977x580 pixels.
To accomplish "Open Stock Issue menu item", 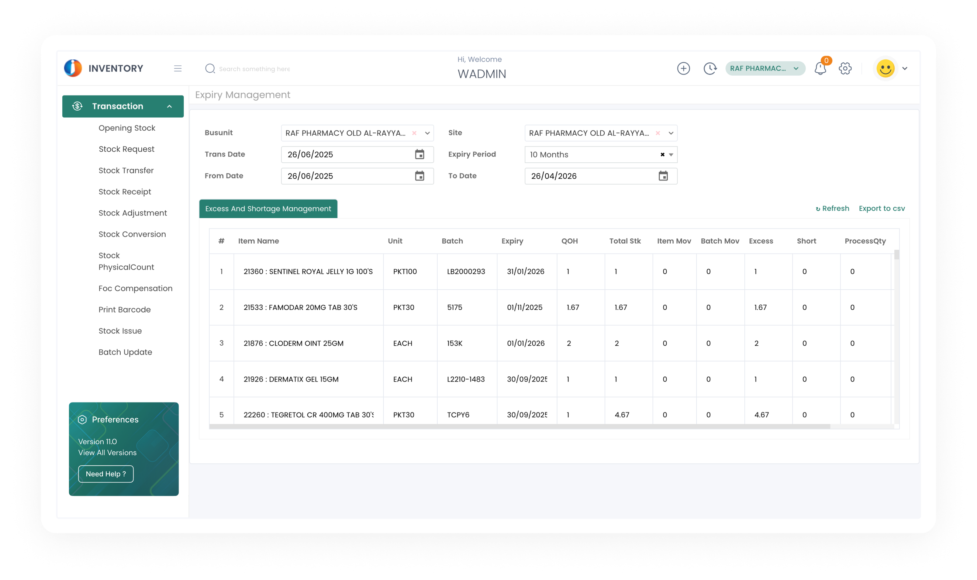I will point(120,331).
